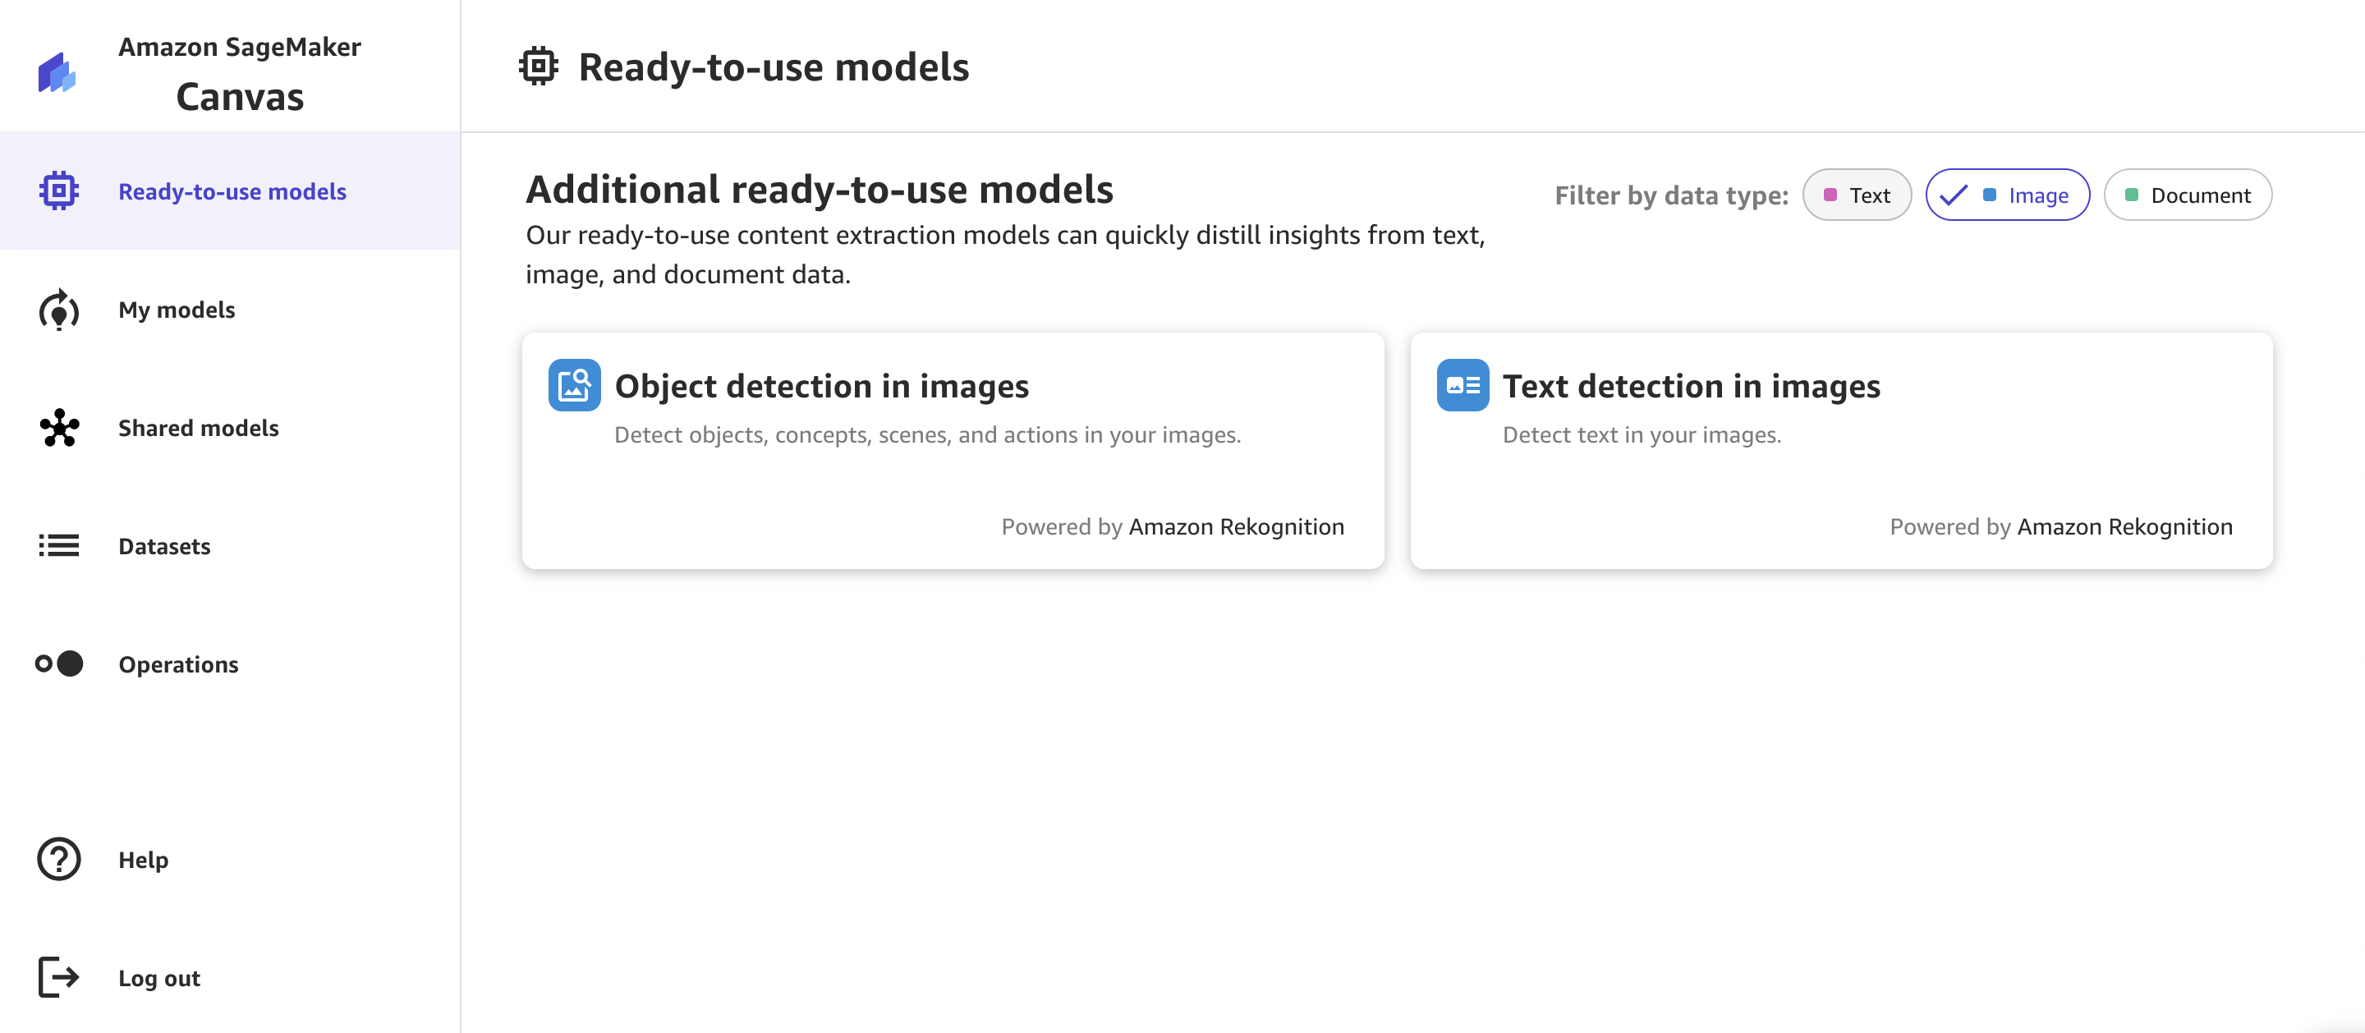Toggle the Text filter type
Screen dimensions: 2365x1033
(x=1857, y=193)
